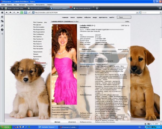162x129 pixels.
Task: Open the address bar history dropdown
Action: (137, 13)
